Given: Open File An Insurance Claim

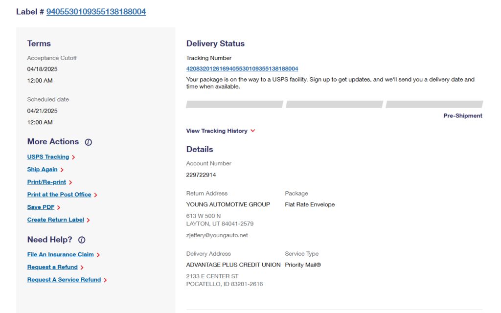Looking at the screenshot, I should coord(60,254).
